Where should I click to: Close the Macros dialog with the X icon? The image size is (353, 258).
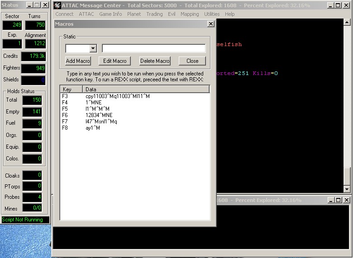210,23
